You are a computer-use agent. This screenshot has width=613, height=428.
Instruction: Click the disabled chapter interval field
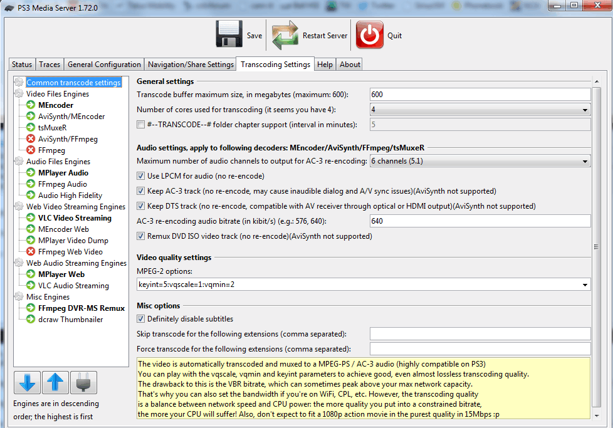[x=480, y=125]
